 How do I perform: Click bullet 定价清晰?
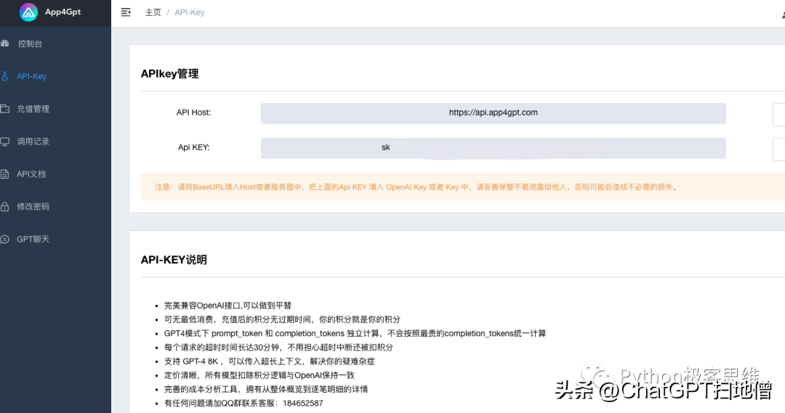pyautogui.click(x=259, y=375)
